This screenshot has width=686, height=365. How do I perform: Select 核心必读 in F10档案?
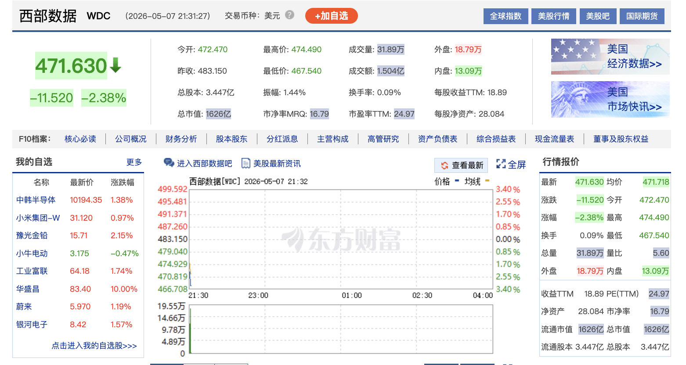click(x=80, y=139)
